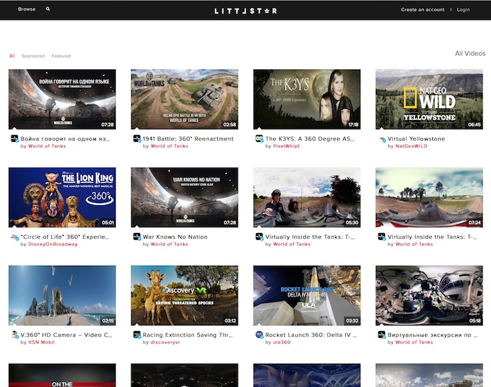491x387 pixels.
Task: Open the search magnifier icon in header
Action: click(x=48, y=9)
